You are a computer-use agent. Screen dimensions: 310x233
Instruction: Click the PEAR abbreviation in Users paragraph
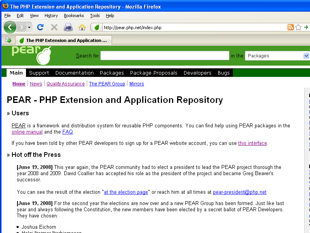coord(19,125)
